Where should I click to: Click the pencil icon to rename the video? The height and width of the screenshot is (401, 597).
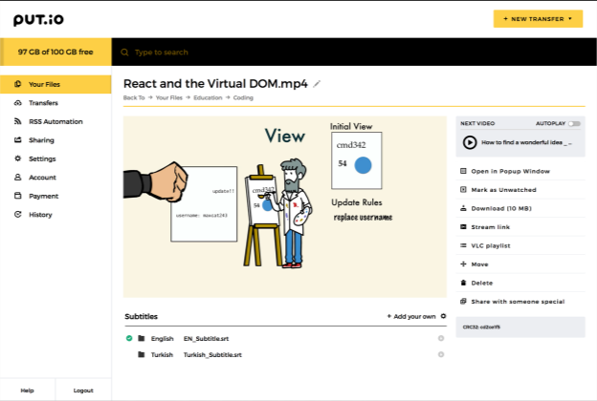point(318,84)
